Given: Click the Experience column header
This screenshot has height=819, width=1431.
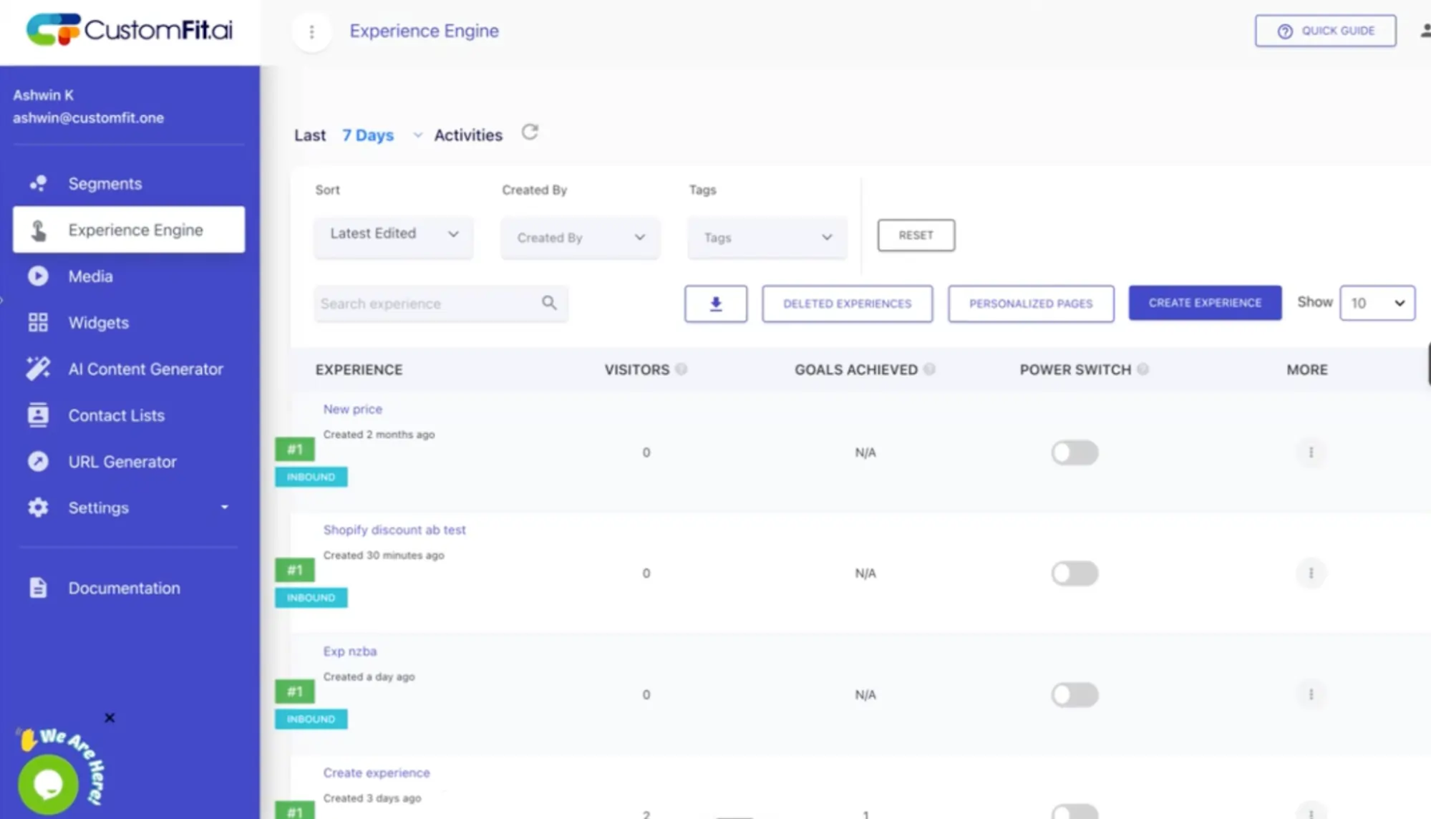Looking at the screenshot, I should point(359,369).
